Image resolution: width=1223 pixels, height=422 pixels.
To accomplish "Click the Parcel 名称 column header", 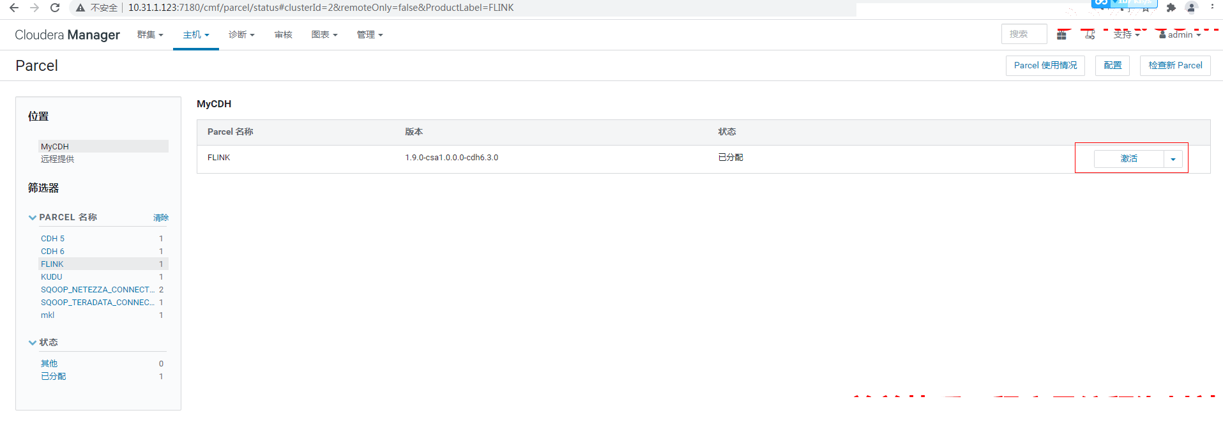I will [231, 132].
